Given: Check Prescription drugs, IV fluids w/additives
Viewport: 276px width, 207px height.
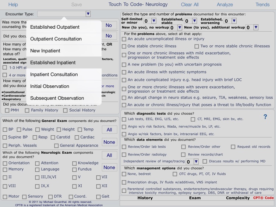Looking at the screenshot, I should [x=124, y=182].
